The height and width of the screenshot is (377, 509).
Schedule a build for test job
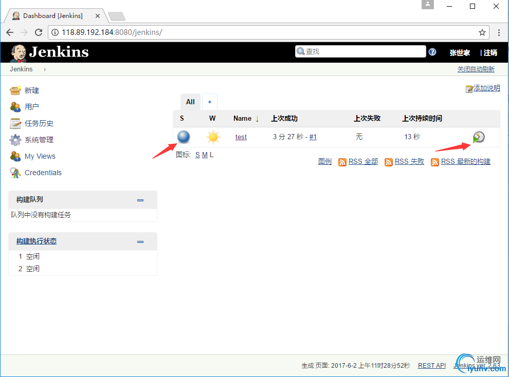479,137
